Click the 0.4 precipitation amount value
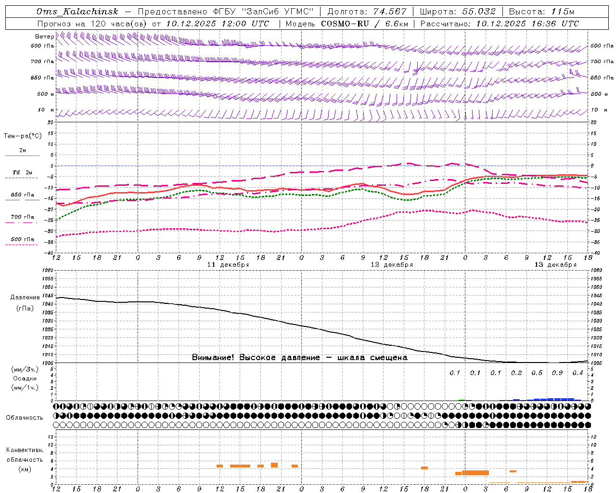The width and height of the screenshot is (616, 493). 577,373
